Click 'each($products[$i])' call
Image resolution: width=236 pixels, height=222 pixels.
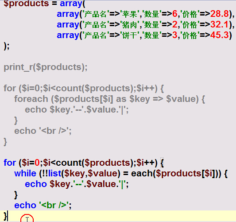click(x=174, y=173)
